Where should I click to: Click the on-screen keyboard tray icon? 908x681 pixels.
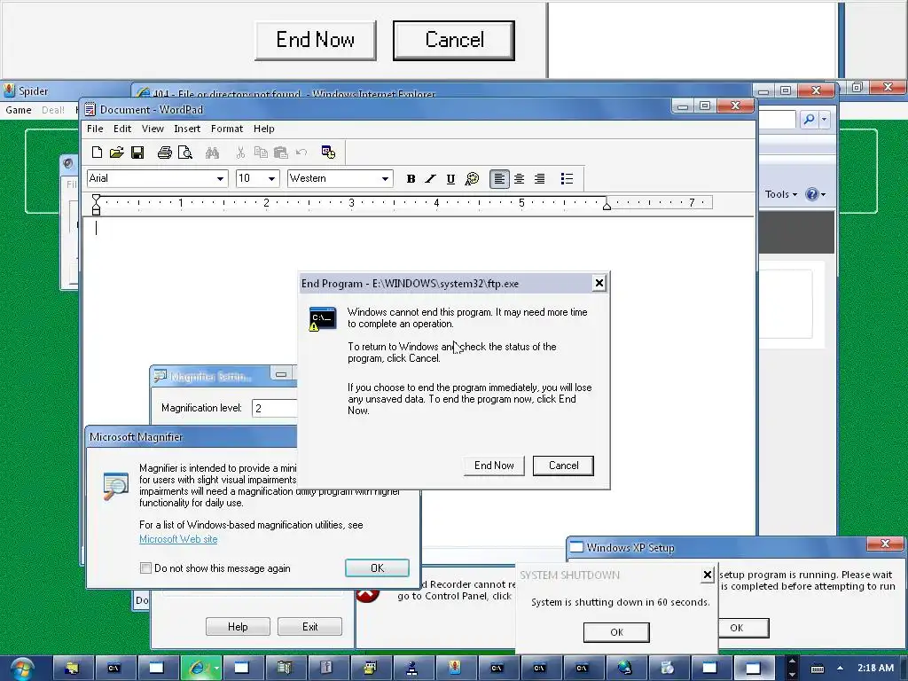[x=817, y=669]
